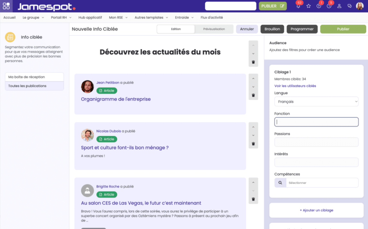
Task: Click the Brouillon button
Action: click(x=272, y=29)
